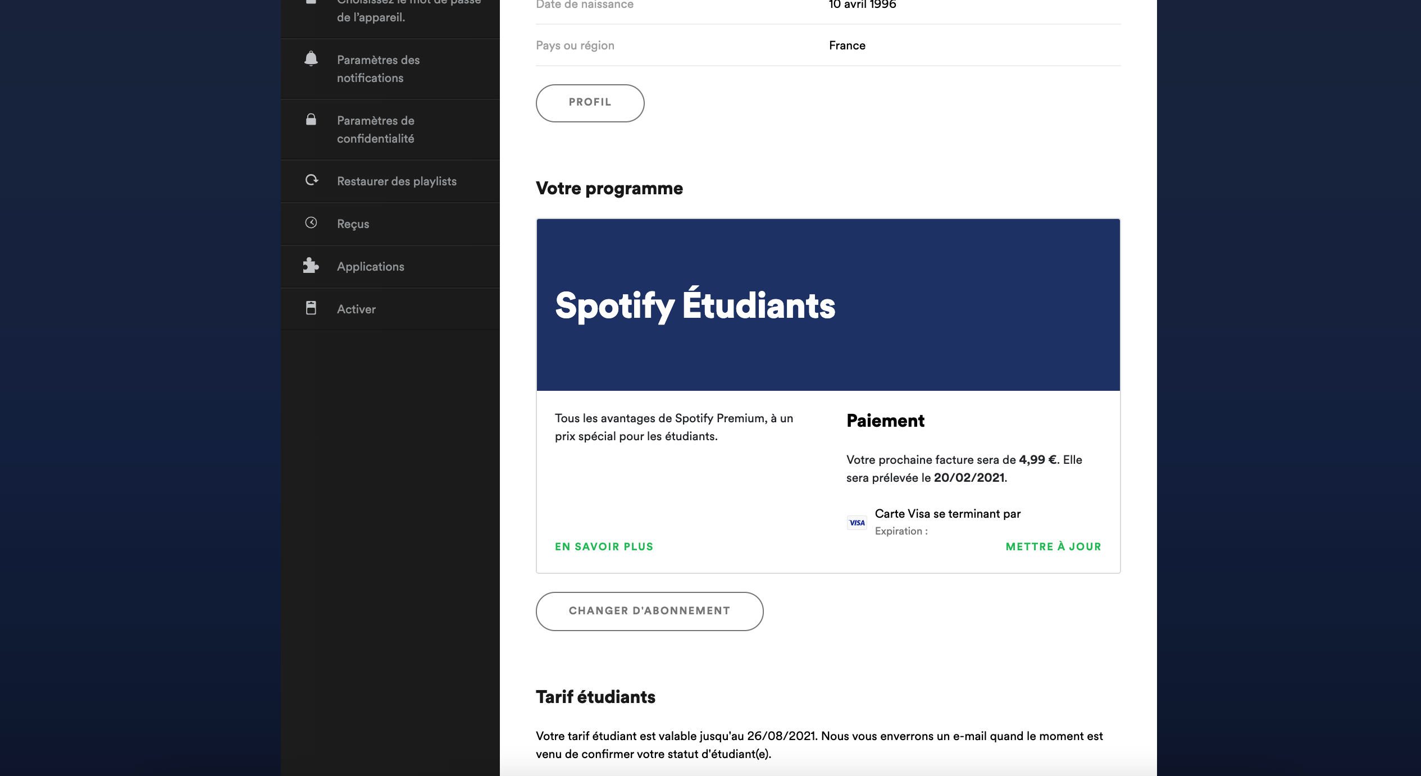Click the 10 avril 1996 birth date
The image size is (1421, 776).
[862, 4]
